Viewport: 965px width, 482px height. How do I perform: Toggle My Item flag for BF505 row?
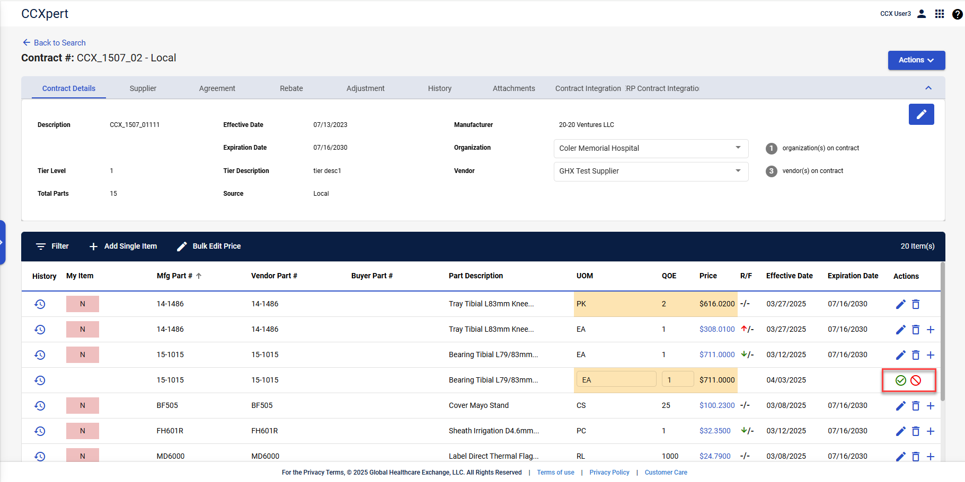83,406
